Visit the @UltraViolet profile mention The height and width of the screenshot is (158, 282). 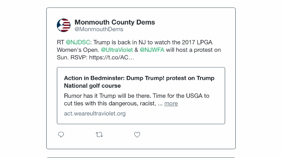tap(117, 50)
